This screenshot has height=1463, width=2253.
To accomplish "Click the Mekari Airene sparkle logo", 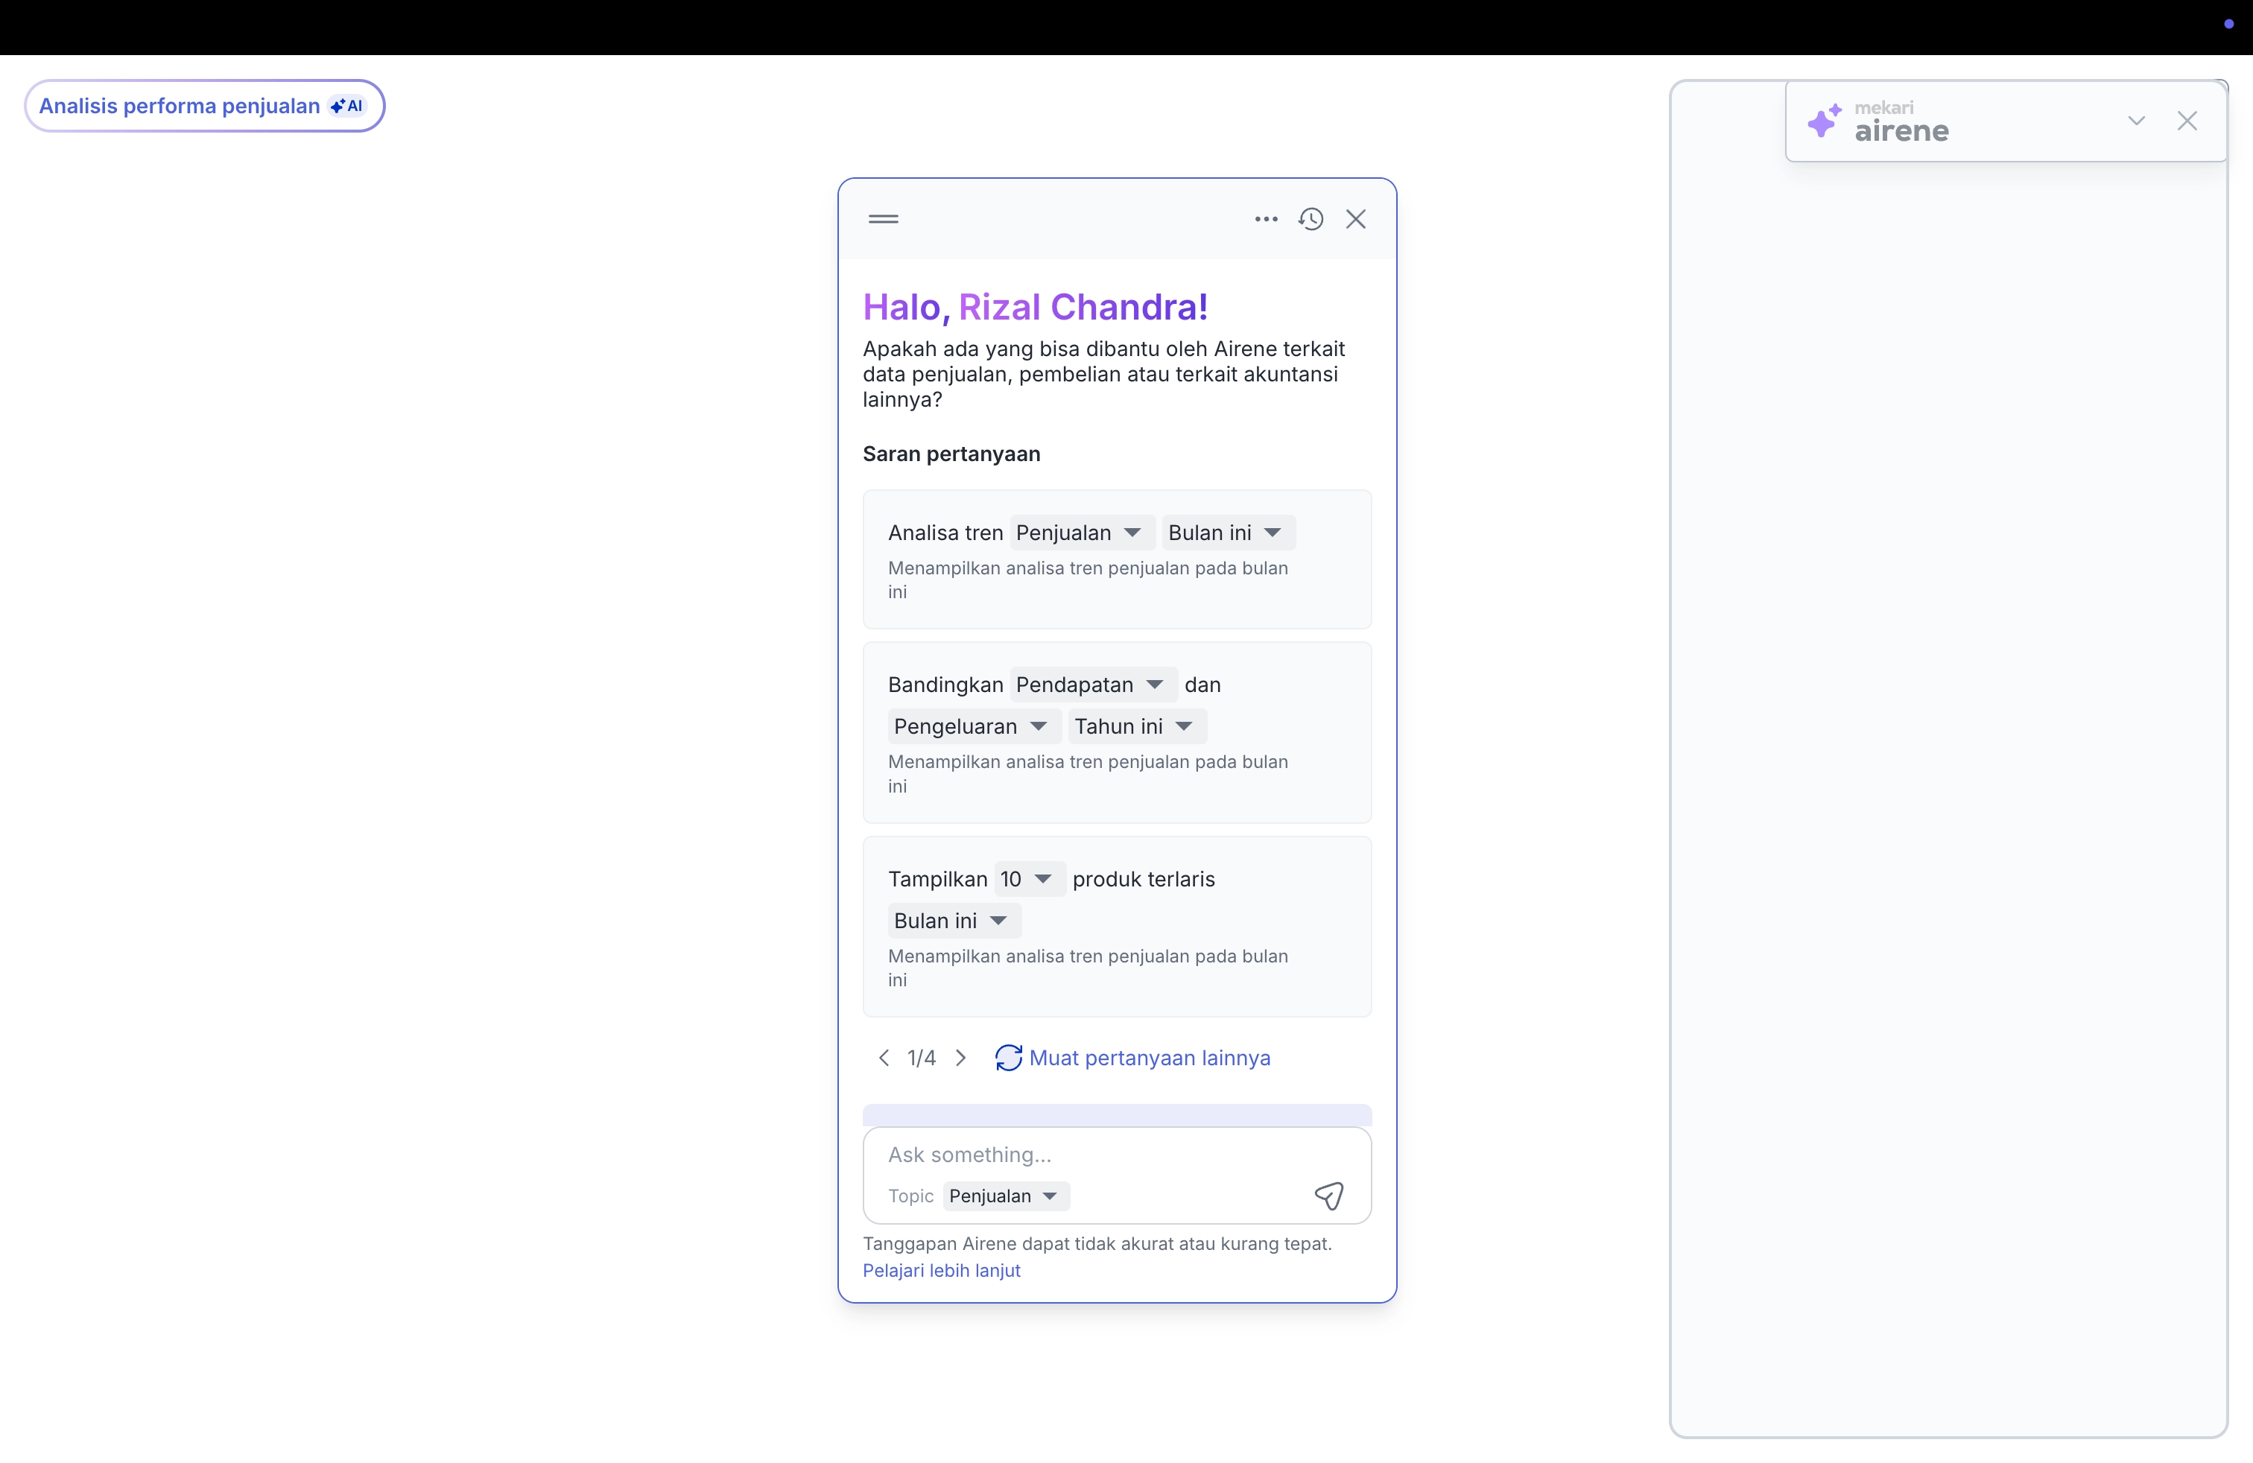I will 1824,121.
